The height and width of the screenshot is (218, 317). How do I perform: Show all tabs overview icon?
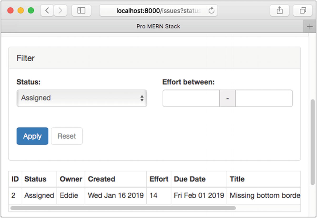pyautogui.click(x=303, y=10)
